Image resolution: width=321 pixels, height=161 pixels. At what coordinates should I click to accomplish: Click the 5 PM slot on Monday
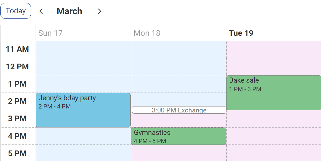pyautogui.click(x=178, y=153)
